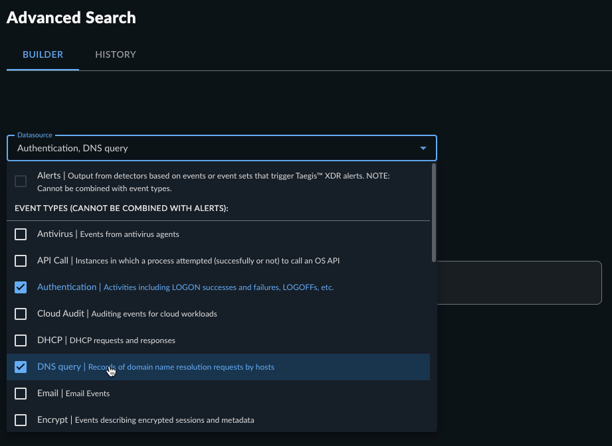Uncheck the Authentication checkbox
The image size is (612, 446).
pyautogui.click(x=21, y=287)
